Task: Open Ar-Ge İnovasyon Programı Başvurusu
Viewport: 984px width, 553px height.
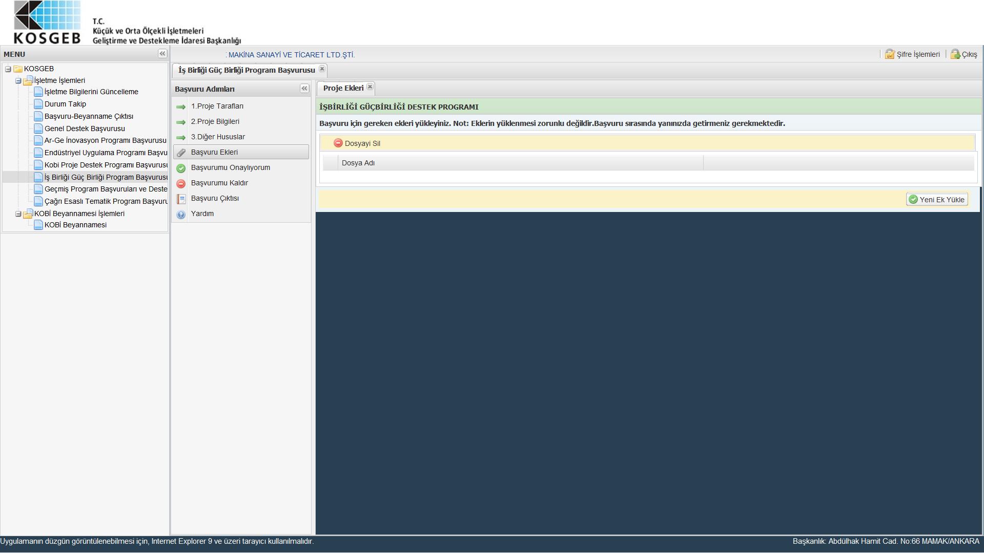Action: point(105,140)
